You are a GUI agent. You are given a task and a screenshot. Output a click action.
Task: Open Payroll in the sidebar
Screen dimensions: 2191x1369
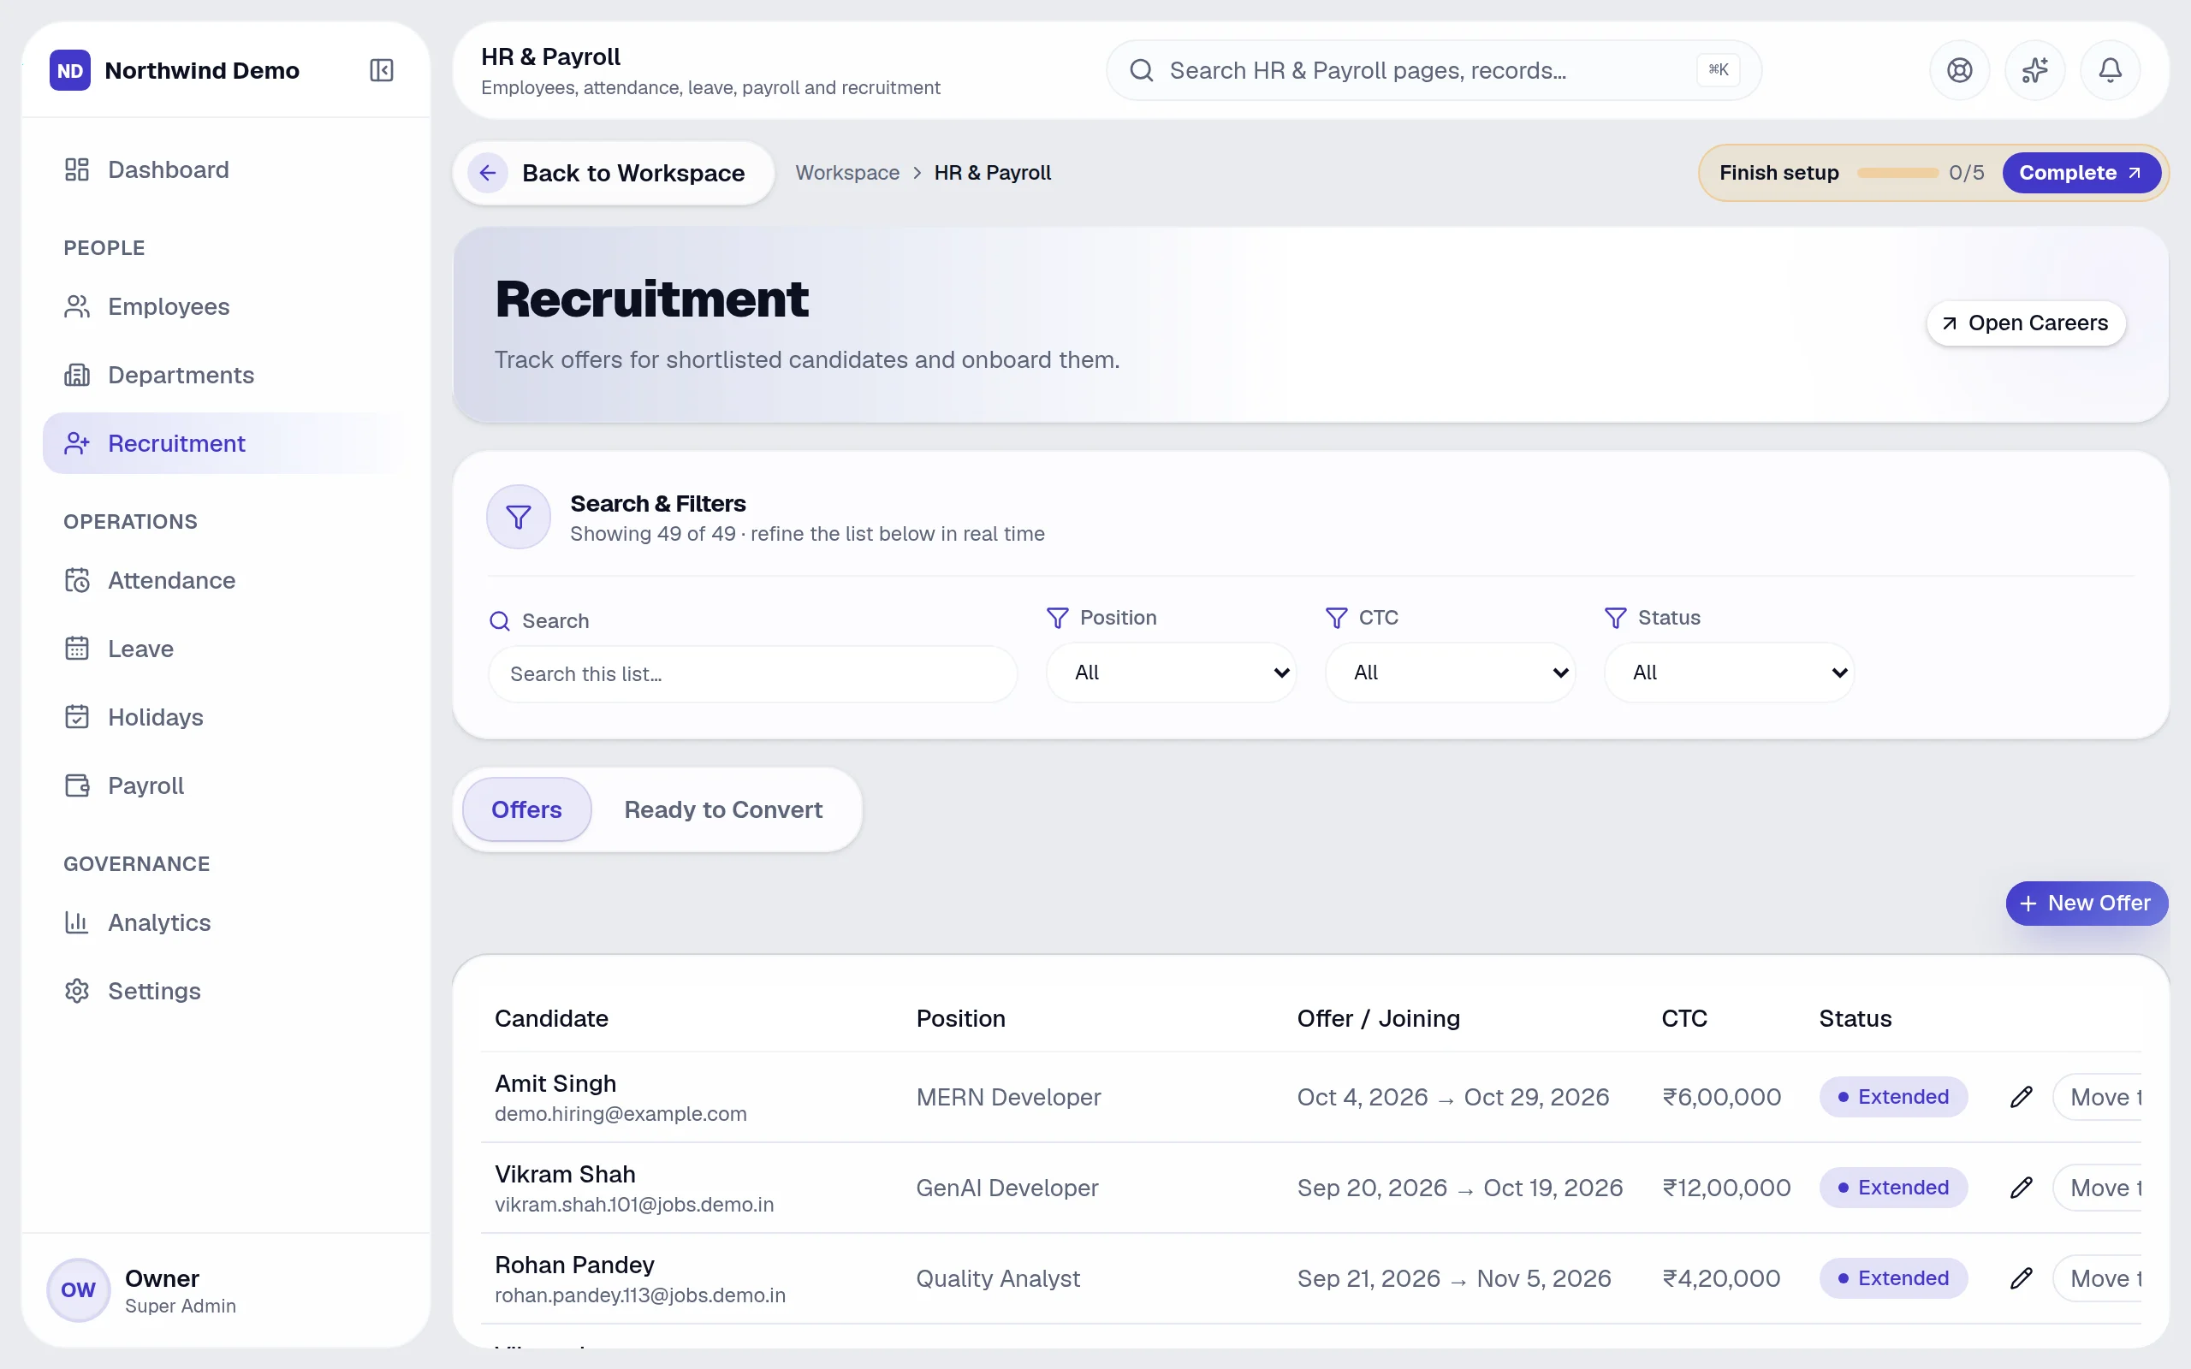pos(224,786)
